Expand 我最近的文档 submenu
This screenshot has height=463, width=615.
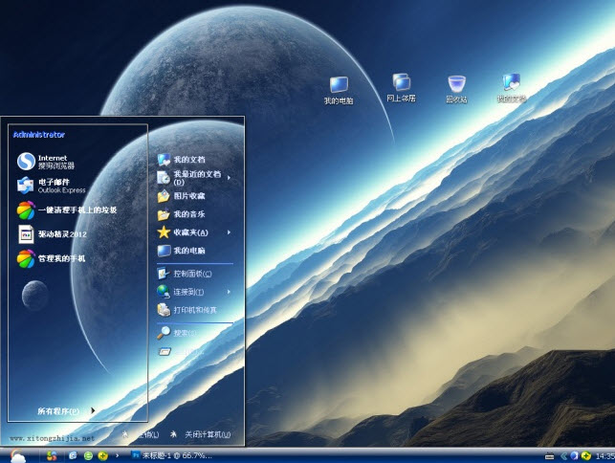[x=194, y=177]
